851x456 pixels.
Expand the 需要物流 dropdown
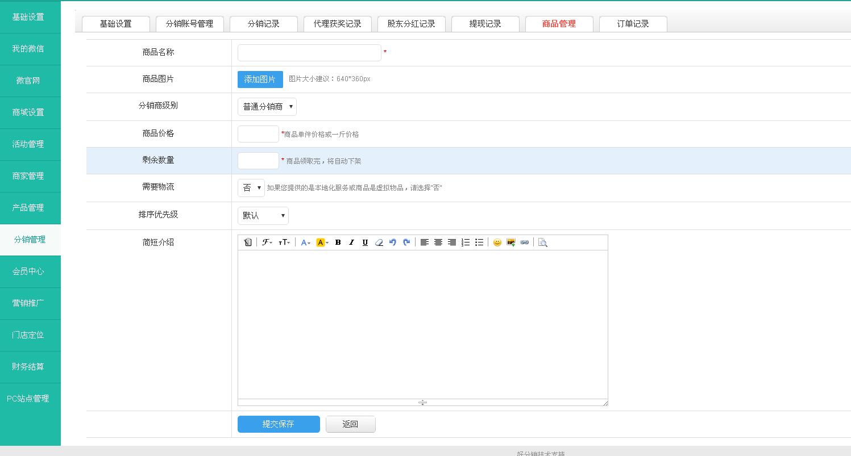[x=251, y=188]
